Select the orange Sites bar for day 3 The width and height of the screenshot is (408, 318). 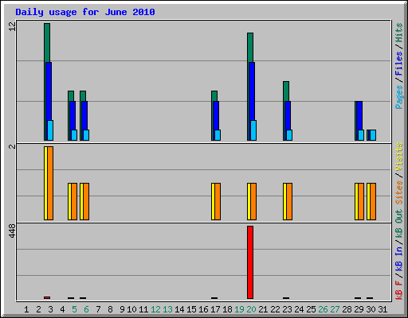pyautogui.click(x=50, y=183)
